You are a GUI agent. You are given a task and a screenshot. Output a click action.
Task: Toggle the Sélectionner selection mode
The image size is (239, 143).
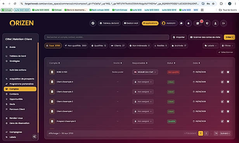click(x=226, y=52)
